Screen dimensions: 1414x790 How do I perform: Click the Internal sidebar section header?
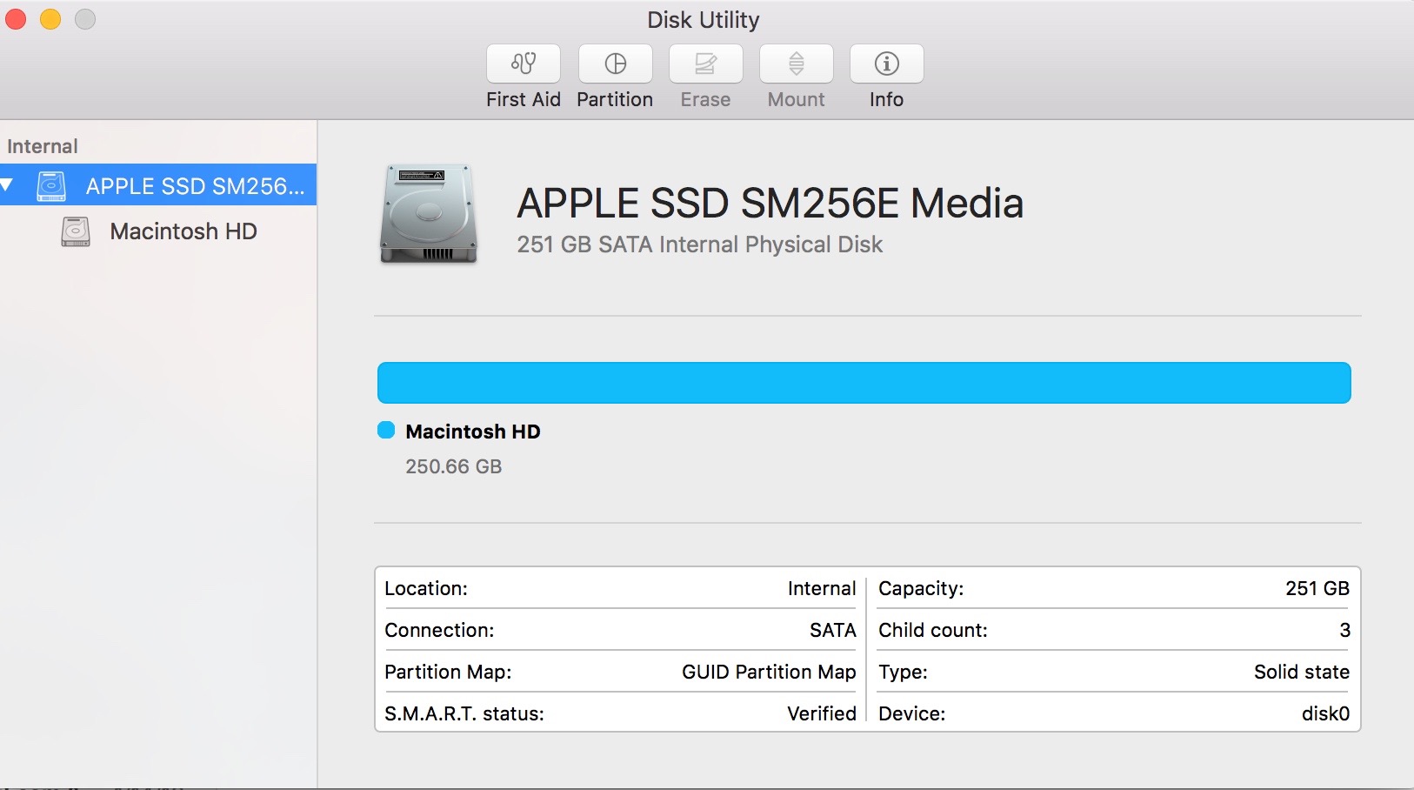pos(43,146)
